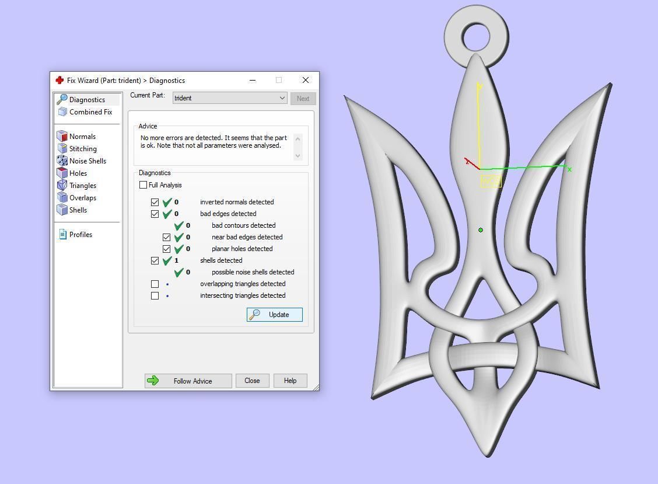Image resolution: width=658 pixels, height=484 pixels.
Task: Click the Help button
Action: pyautogui.click(x=290, y=381)
